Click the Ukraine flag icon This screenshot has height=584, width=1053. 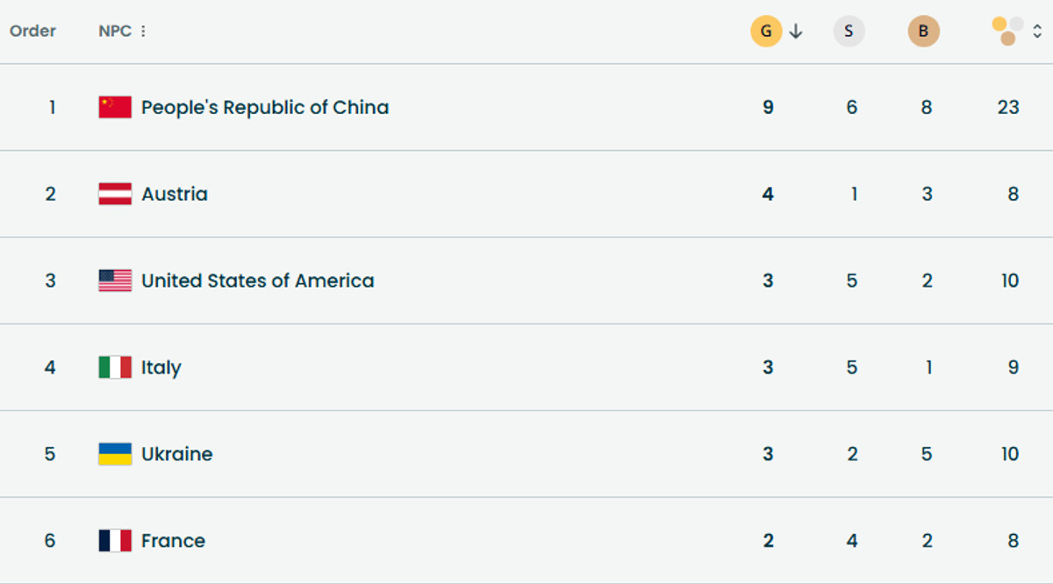tap(115, 454)
